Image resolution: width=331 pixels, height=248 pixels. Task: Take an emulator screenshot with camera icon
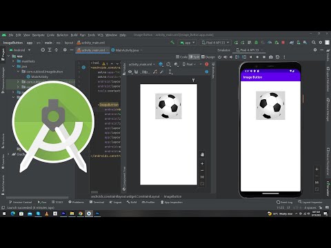point(271,57)
